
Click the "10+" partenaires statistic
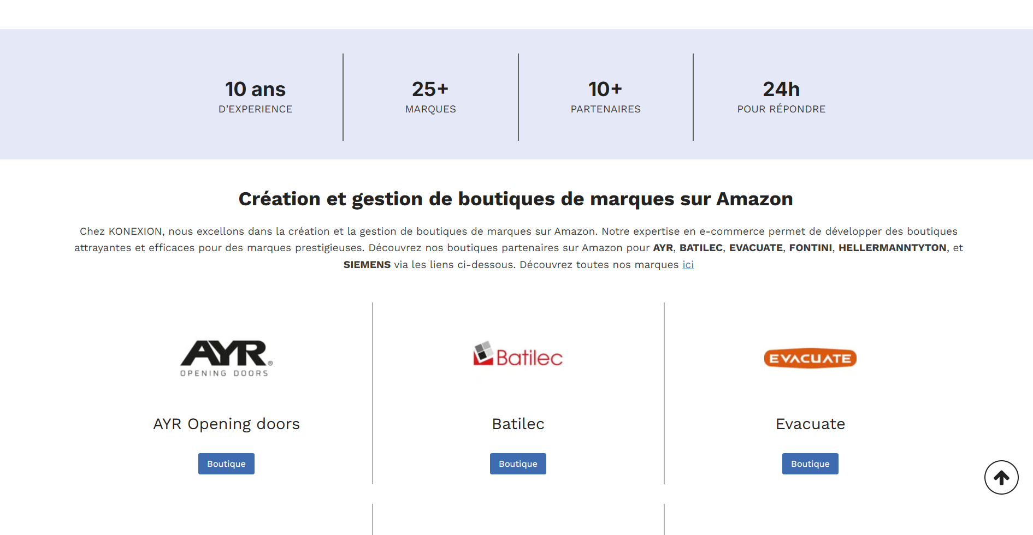click(x=605, y=89)
